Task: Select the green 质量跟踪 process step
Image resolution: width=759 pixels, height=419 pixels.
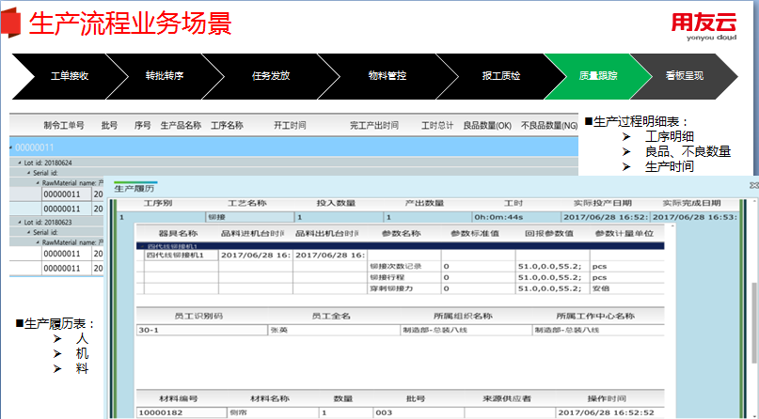Action: 596,75
